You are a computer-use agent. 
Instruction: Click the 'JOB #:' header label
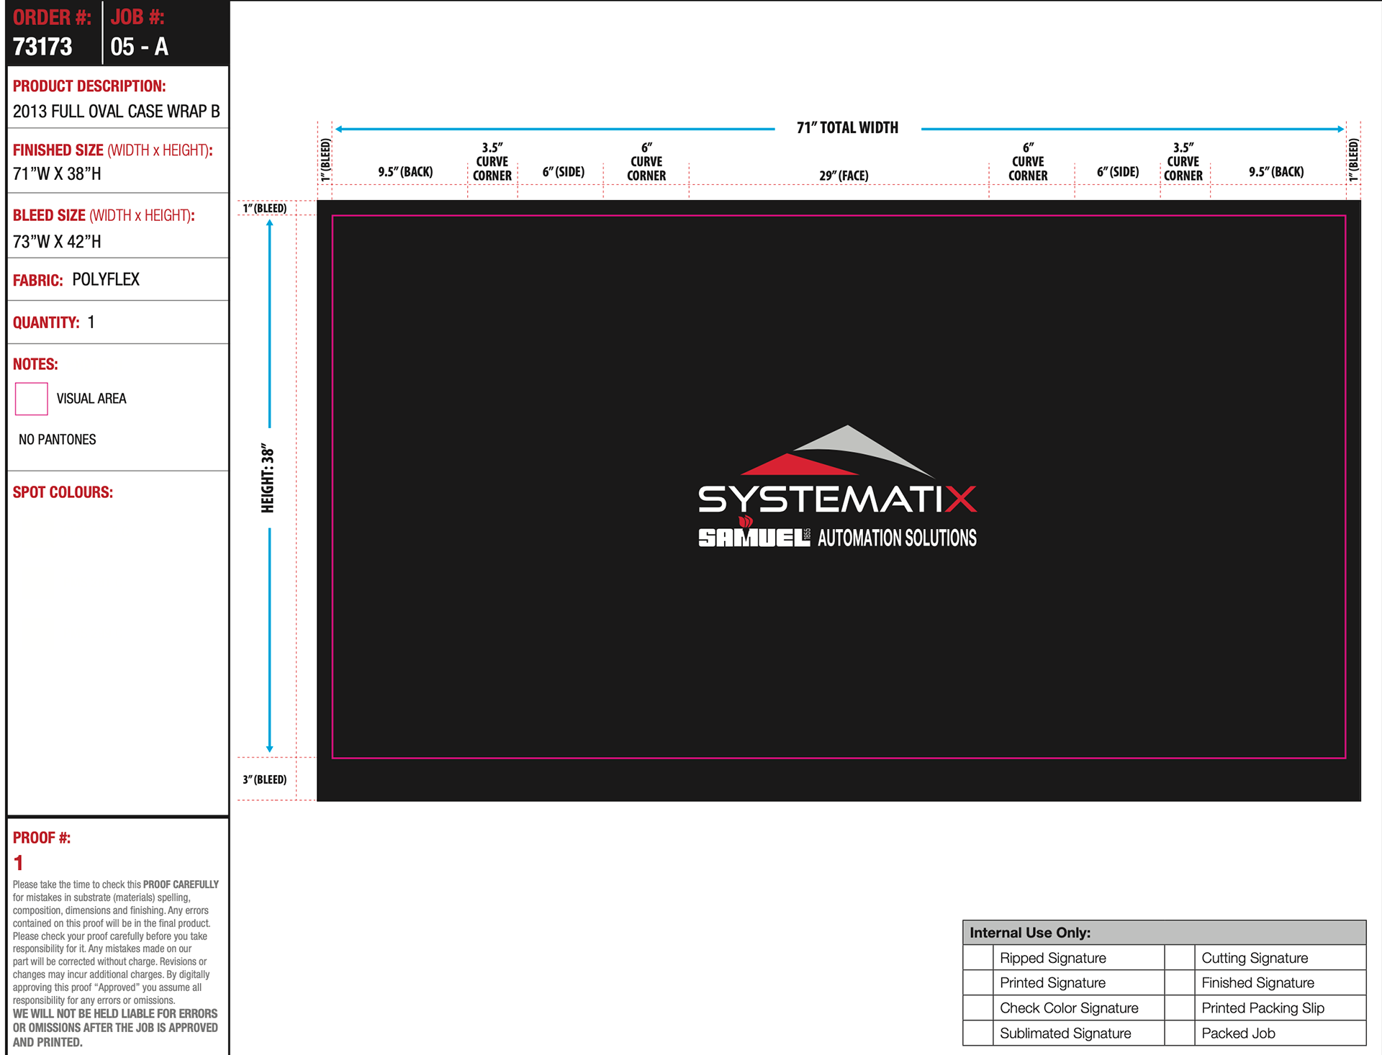tap(137, 17)
